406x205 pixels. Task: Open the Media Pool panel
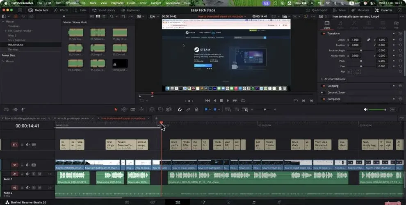coord(38,10)
